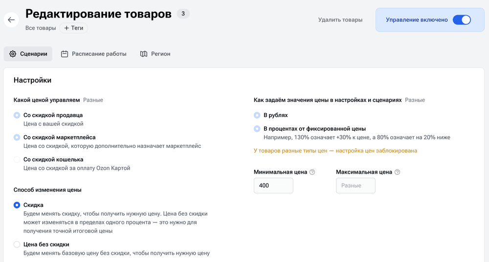This screenshot has width=489, height=262.
Task: Click the Редактирование товаров heading
Action: click(98, 14)
